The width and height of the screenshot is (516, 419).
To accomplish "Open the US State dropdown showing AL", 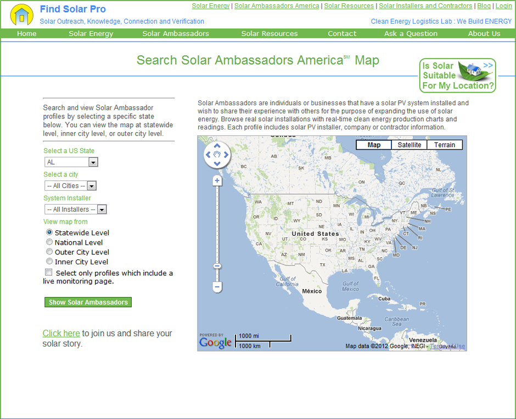I will pos(71,162).
